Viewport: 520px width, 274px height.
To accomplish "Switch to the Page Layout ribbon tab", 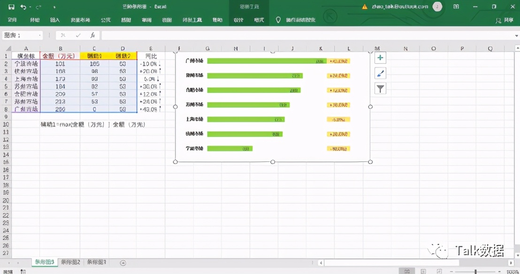I will (x=80, y=20).
